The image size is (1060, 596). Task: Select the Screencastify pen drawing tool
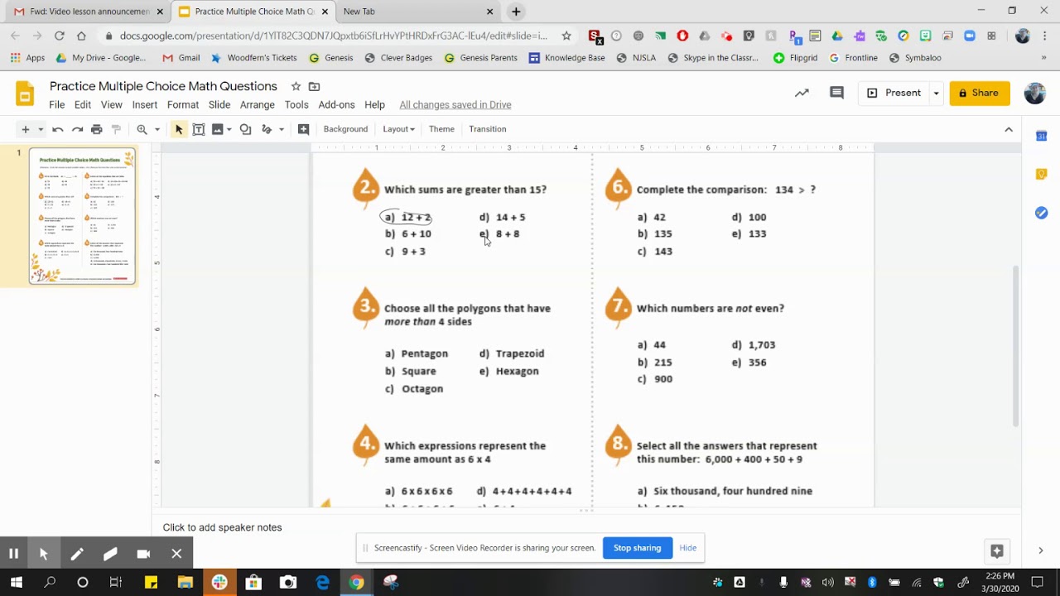click(x=77, y=554)
